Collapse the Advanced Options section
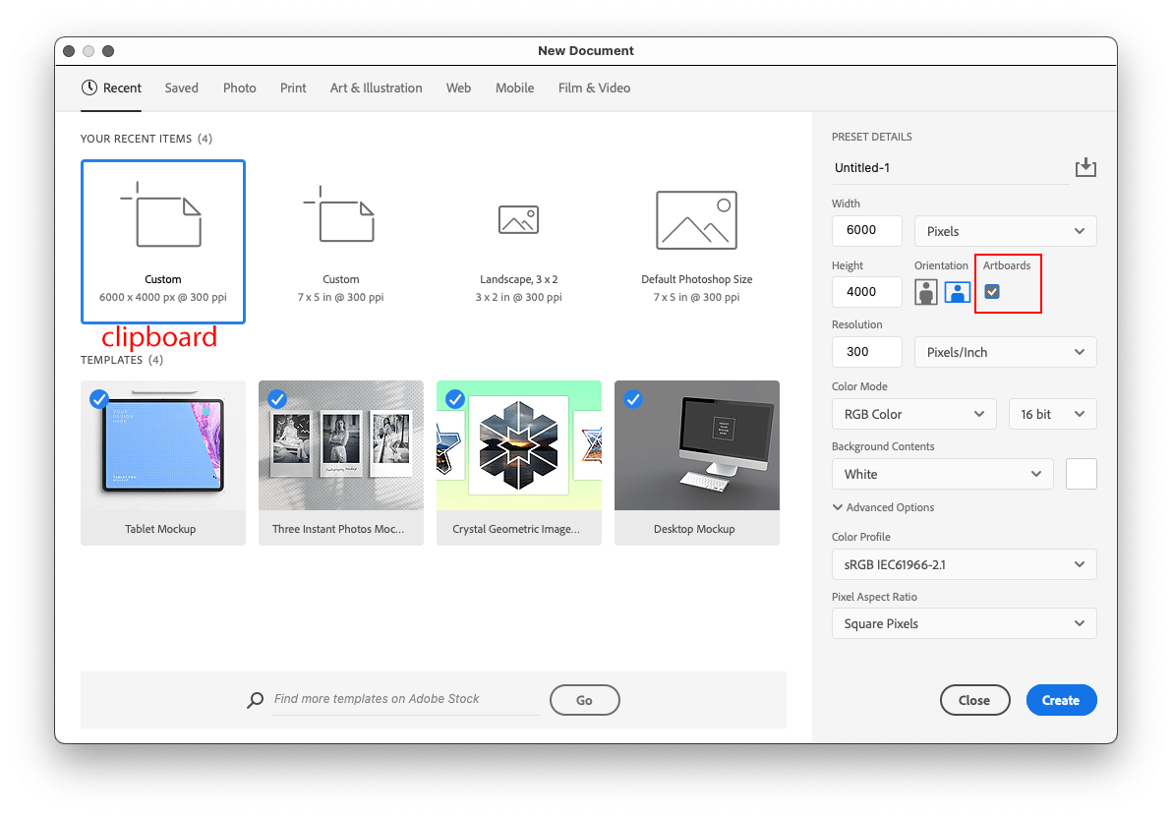 (x=883, y=506)
